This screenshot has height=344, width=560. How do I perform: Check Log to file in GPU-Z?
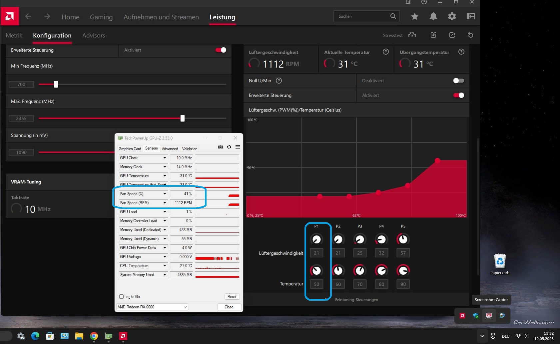coord(121,296)
